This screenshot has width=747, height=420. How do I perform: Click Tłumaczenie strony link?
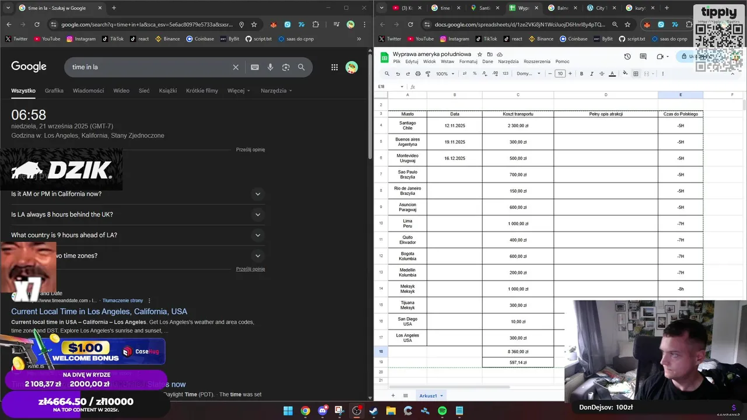coord(123,300)
